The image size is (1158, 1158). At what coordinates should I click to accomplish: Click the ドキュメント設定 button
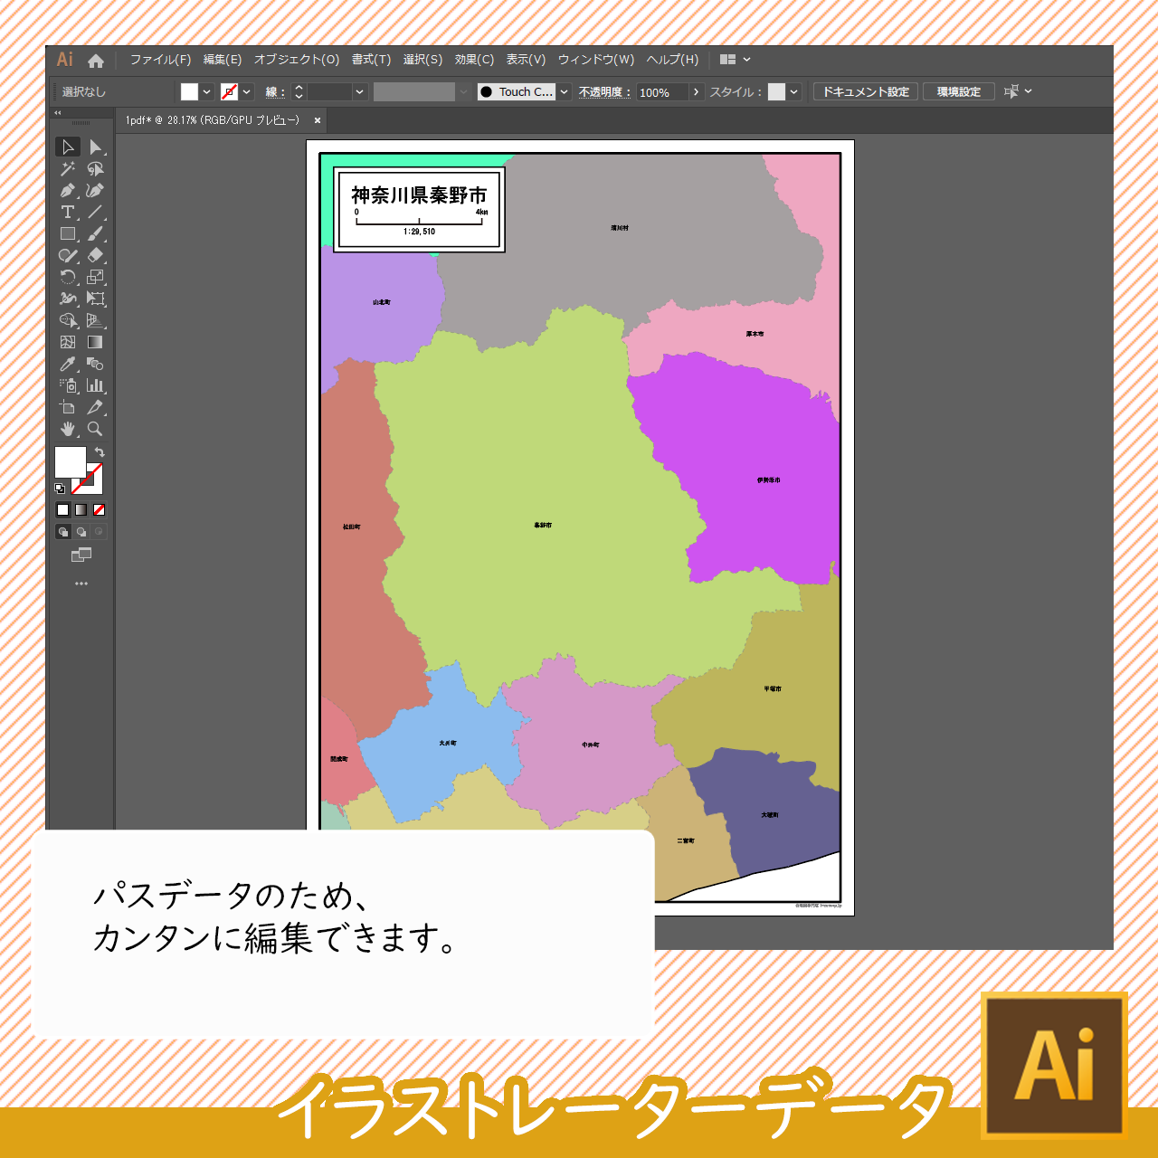tap(866, 91)
